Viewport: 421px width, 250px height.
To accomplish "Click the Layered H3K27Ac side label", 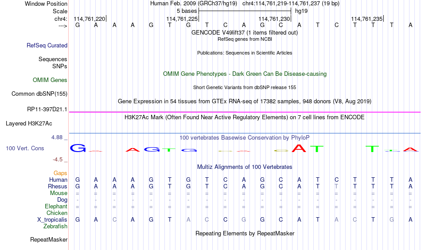I will [x=29, y=124].
